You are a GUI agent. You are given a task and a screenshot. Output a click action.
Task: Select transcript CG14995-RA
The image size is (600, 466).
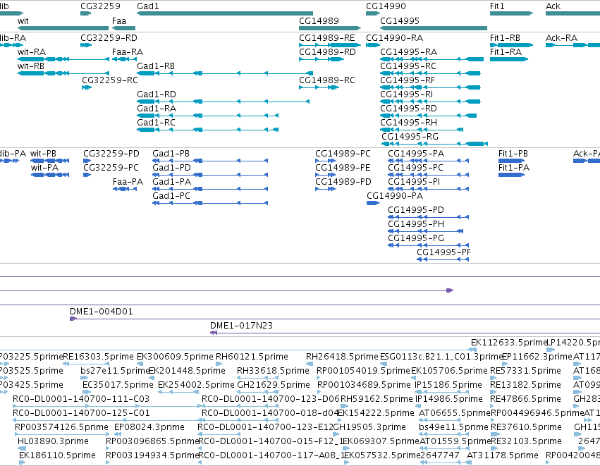(431, 59)
